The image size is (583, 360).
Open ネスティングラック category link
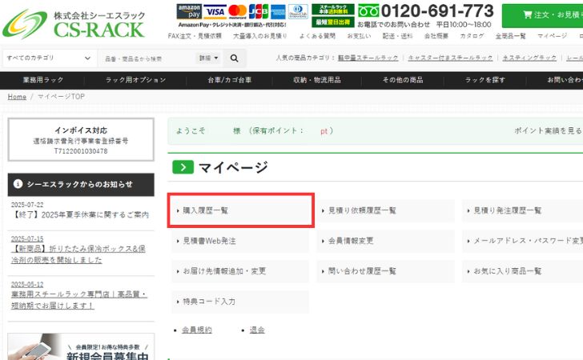(529, 58)
